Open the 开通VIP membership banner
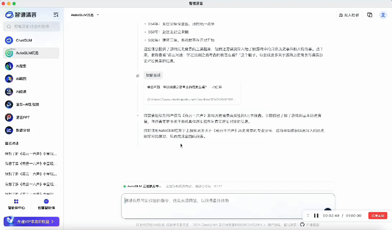 [31, 221]
